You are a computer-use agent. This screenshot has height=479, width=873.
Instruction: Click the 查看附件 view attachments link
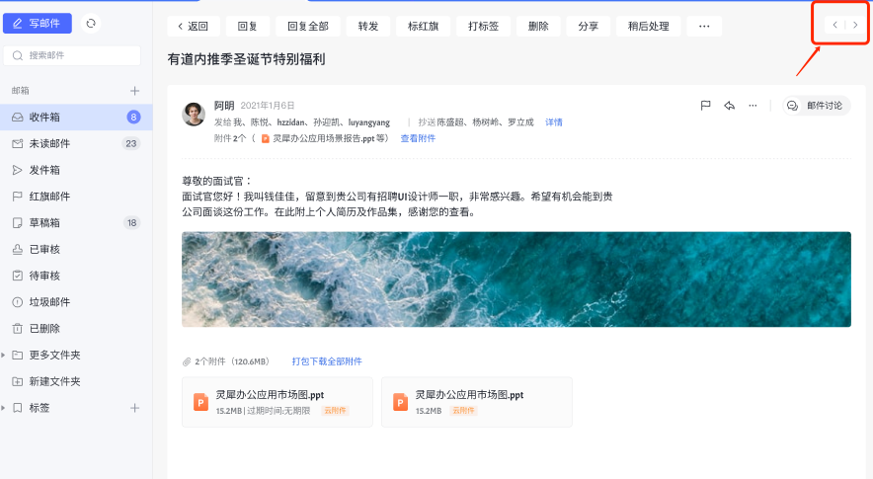pyautogui.click(x=418, y=138)
